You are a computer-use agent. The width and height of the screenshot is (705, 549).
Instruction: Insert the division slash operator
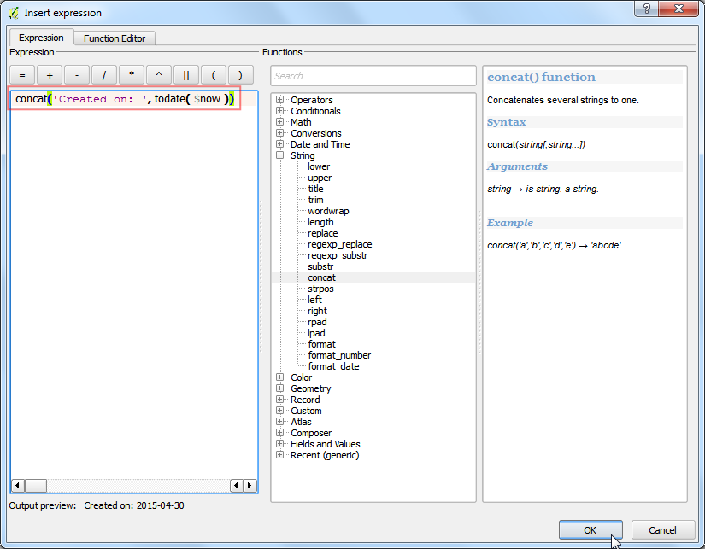104,75
